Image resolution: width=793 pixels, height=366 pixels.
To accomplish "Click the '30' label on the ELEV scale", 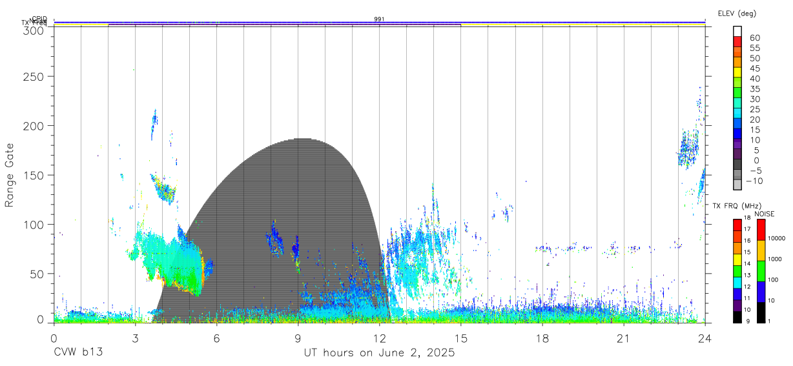I will (755, 99).
